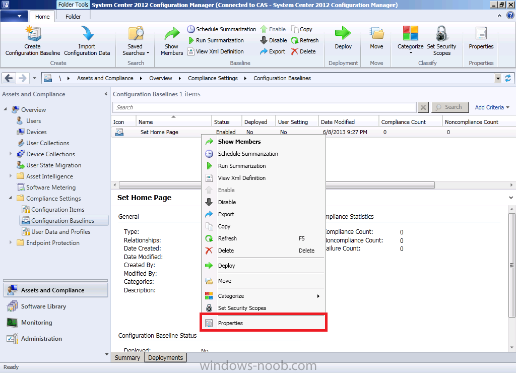Click Run Summarization in the ribbon
This screenshot has width=516, height=373.
tap(216, 40)
